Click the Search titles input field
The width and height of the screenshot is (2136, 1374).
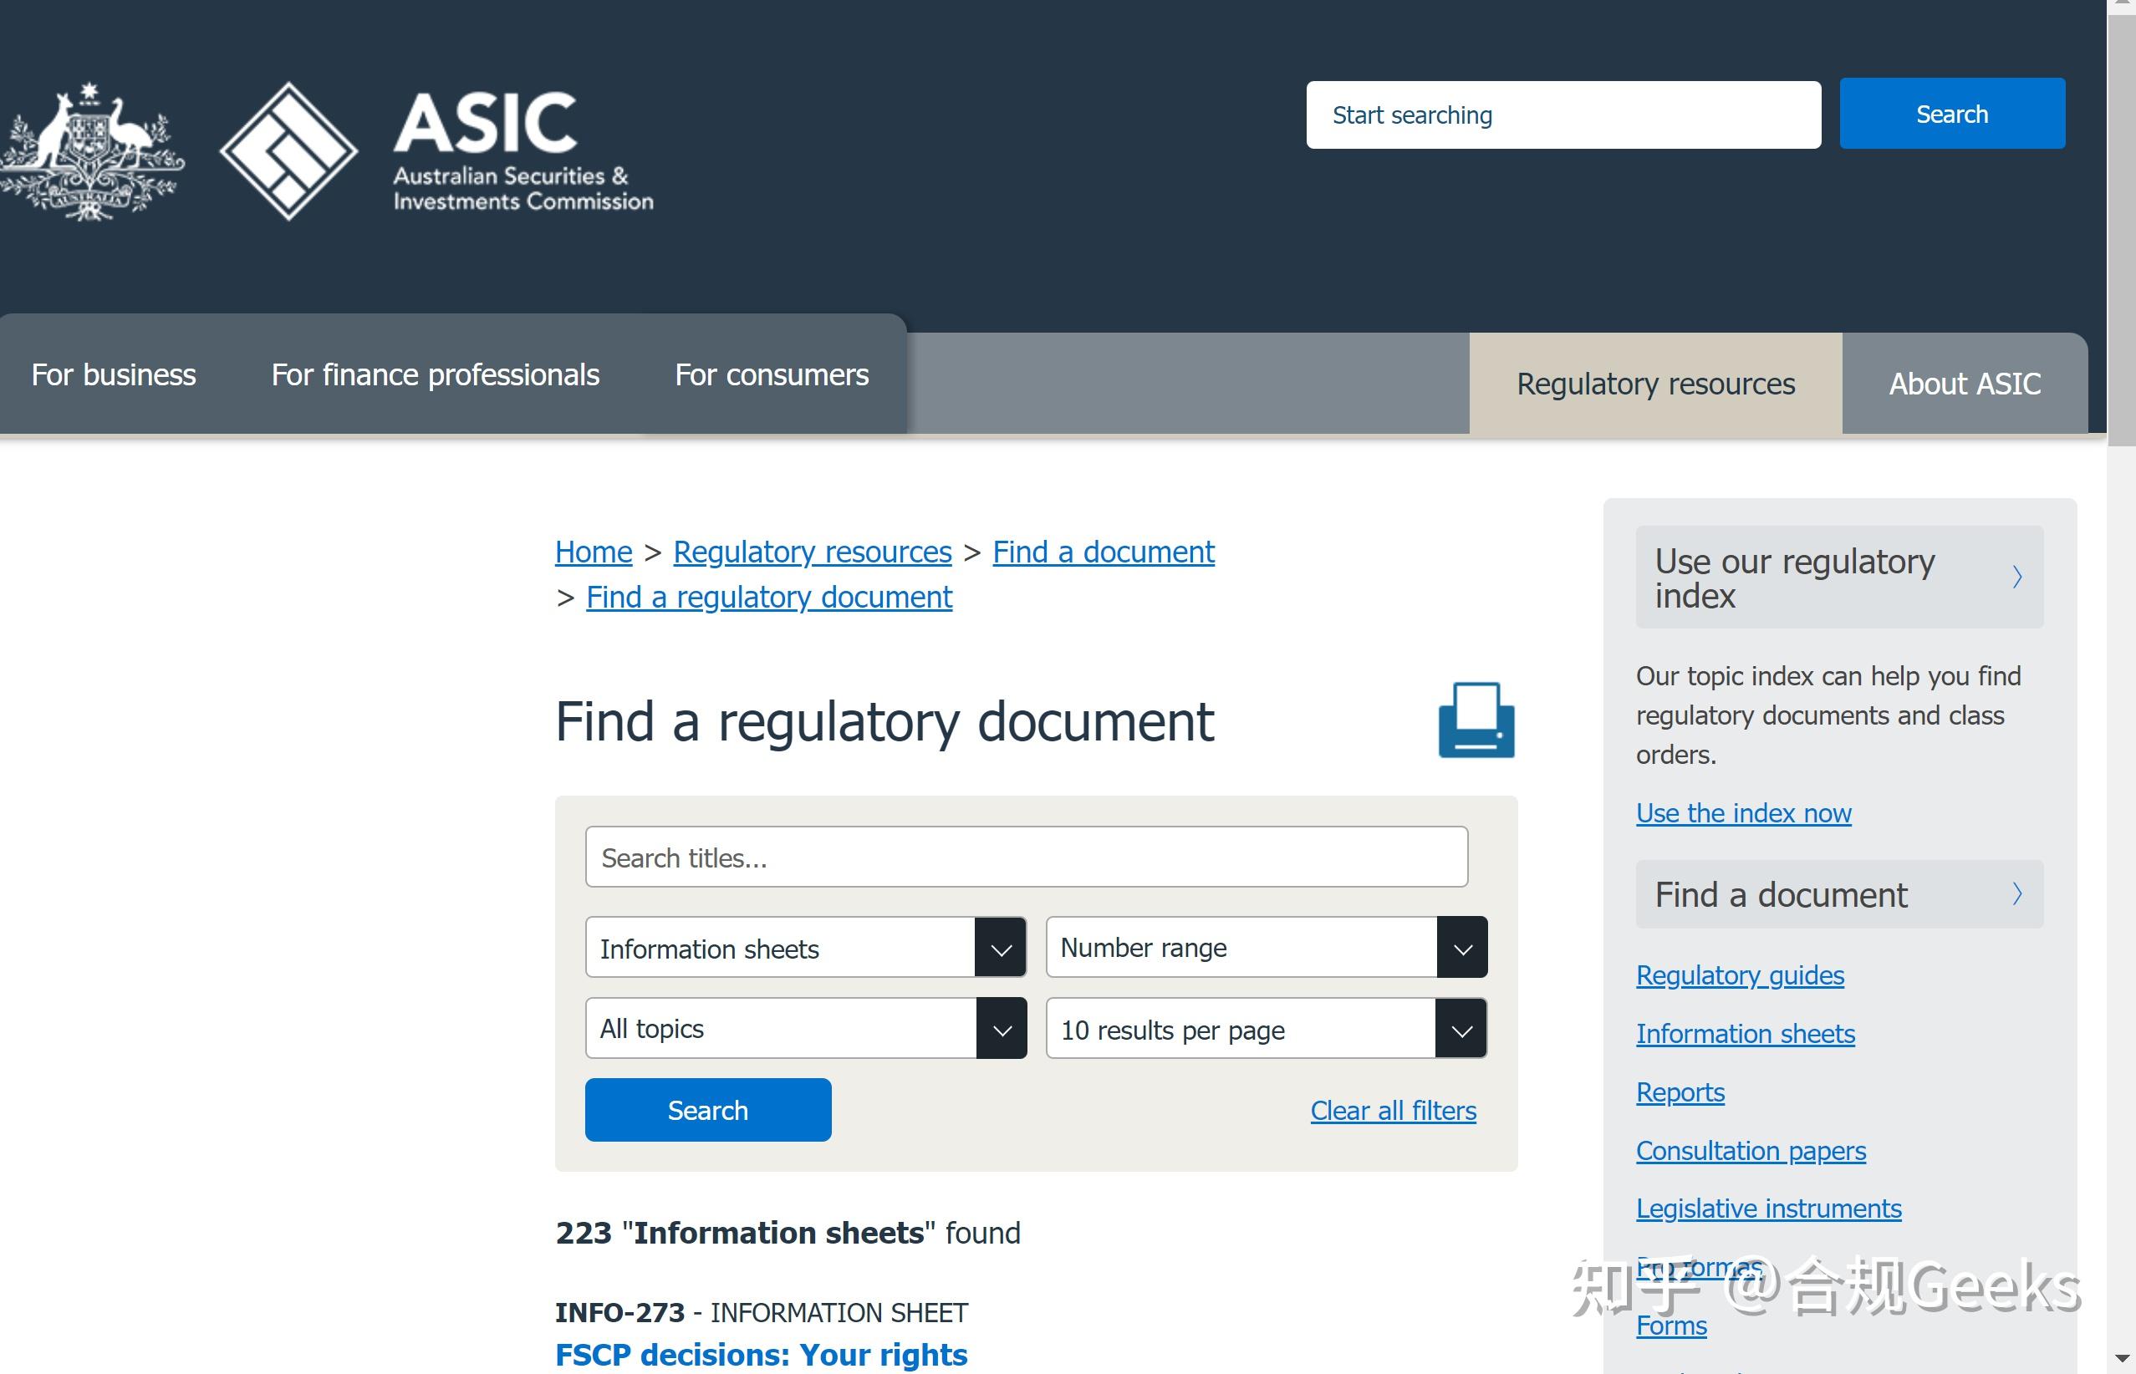tap(1025, 857)
